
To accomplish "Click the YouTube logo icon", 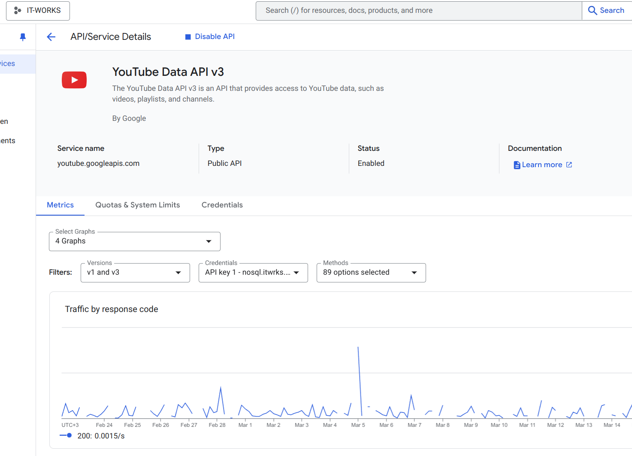I will click(x=74, y=80).
